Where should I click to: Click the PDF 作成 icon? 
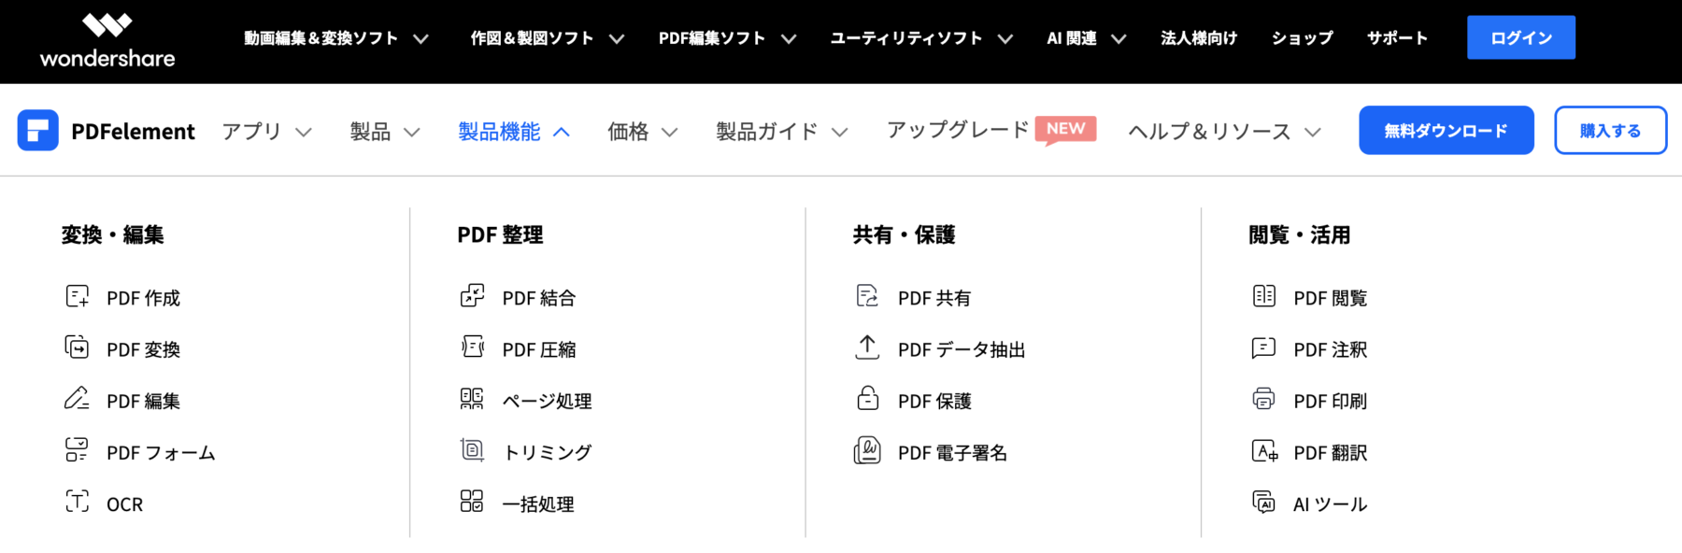click(78, 297)
